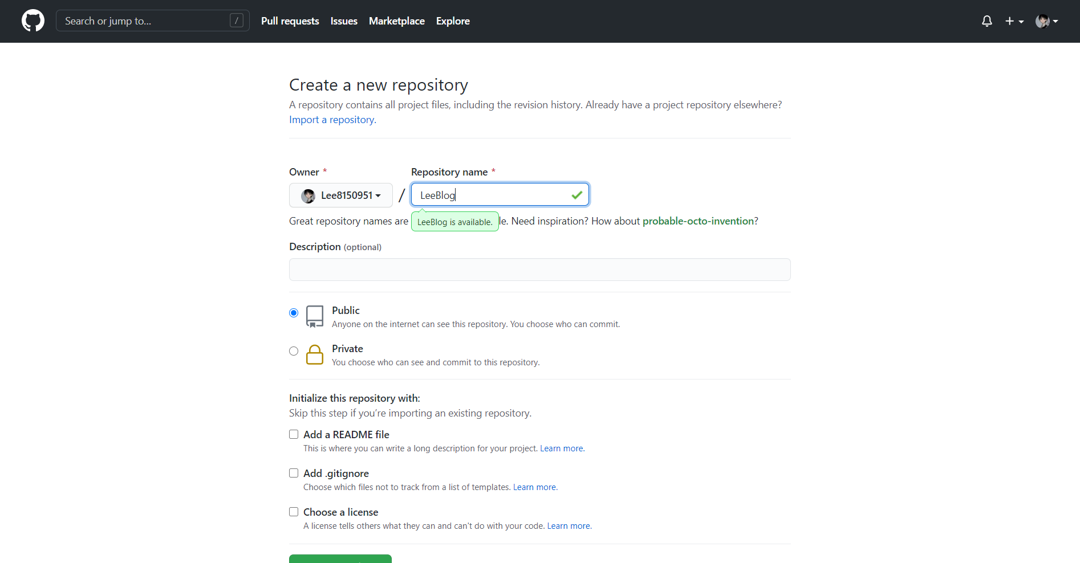The height and width of the screenshot is (563, 1080).
Task: Open the notifications bell
Action: [x=986, y=21]
